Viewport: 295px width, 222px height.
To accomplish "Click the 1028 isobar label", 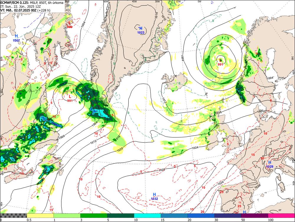I will click(x=162, y=170).
